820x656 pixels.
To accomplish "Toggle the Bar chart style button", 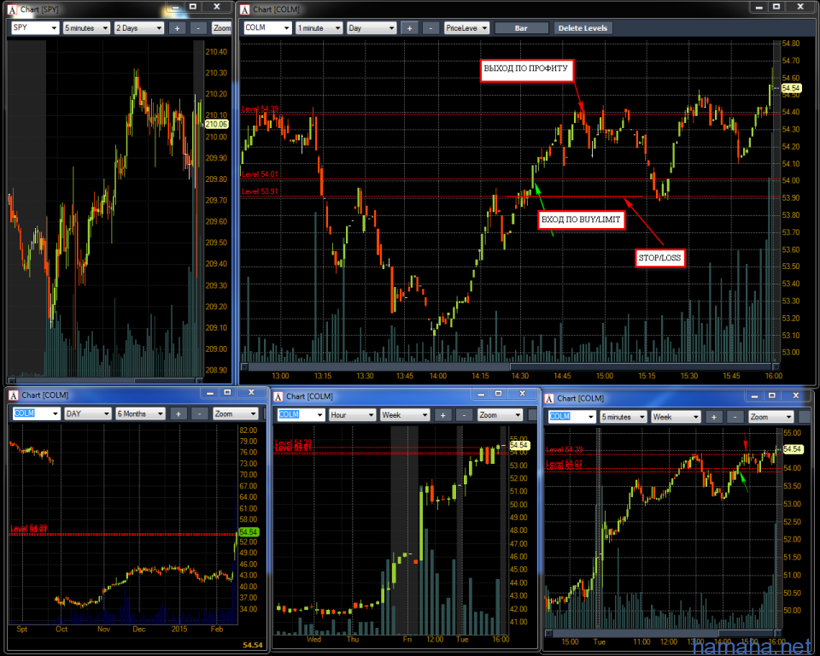I will pos(520,27).
